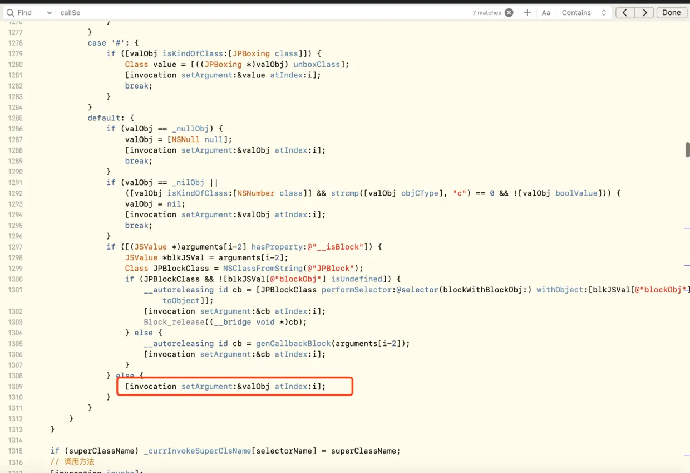Click line number 1315 in gutter
The image size is (690, 473).
pyautogui.click(x=16, y=451)
